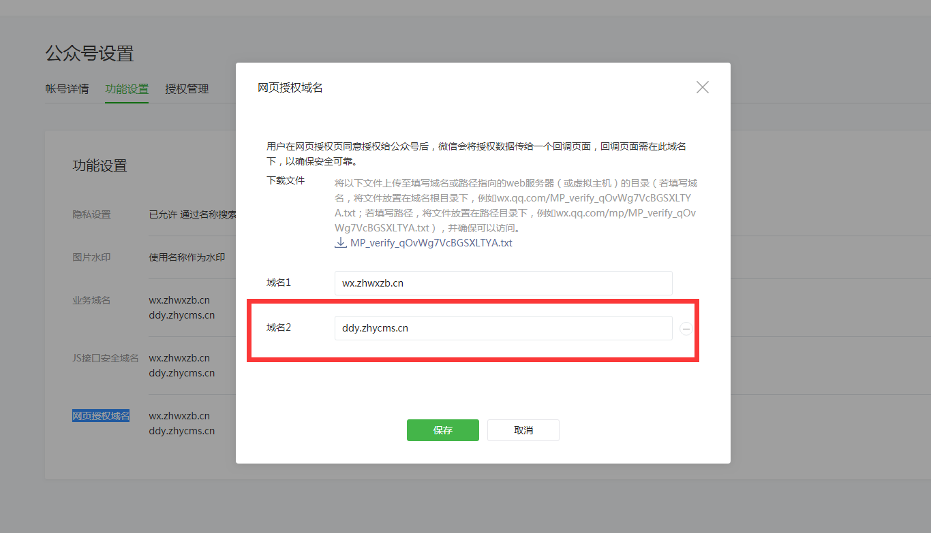931x533 pixels.
Task: Click the JS接口安全域名 row label
Action: pyautogui.click(x=106, y=358)
